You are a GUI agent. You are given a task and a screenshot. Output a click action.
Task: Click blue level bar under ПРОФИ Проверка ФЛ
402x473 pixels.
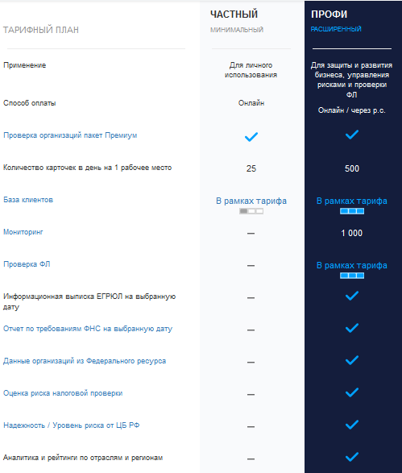pyautogui.click(x=352, y=276)
